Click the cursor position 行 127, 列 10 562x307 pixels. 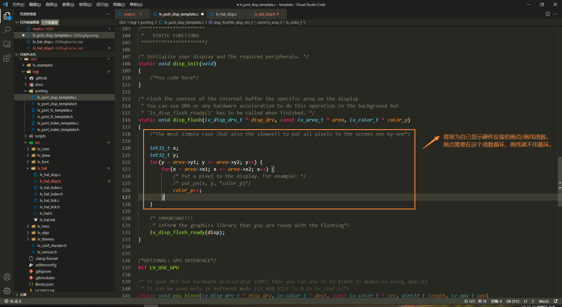click(475, 301)
